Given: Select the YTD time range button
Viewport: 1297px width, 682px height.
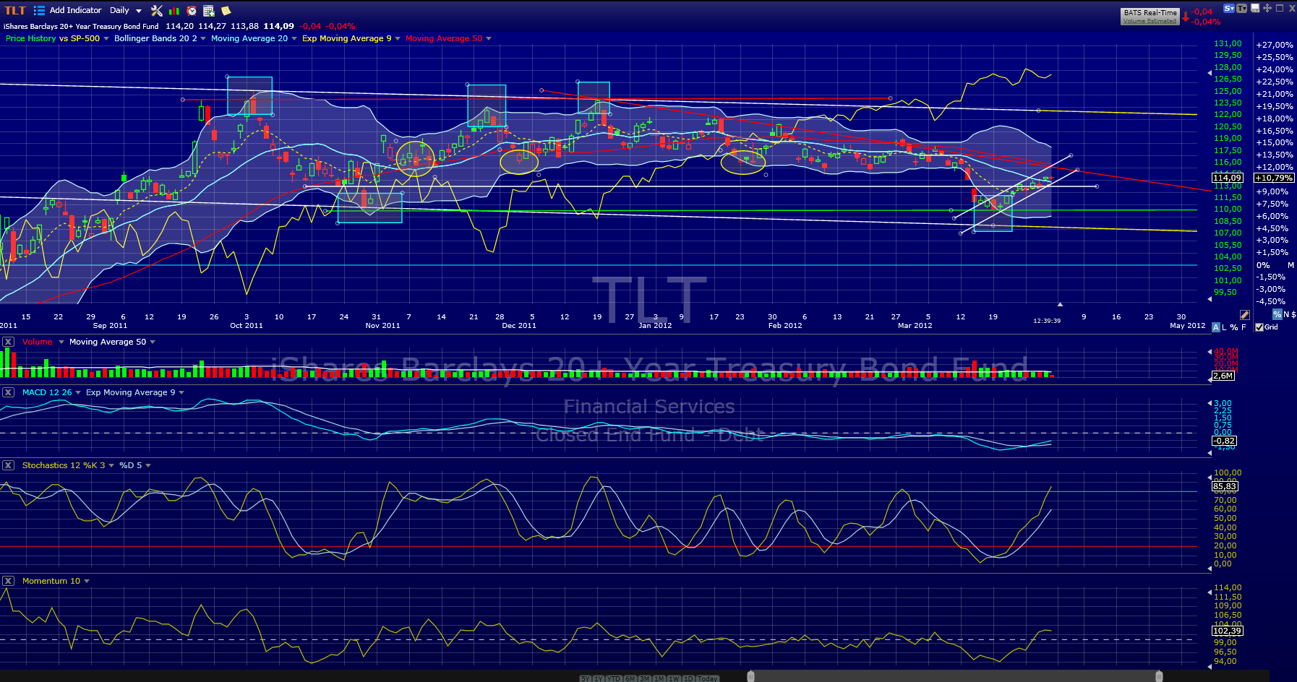Looking at the screenshot, I should point(614,678).
